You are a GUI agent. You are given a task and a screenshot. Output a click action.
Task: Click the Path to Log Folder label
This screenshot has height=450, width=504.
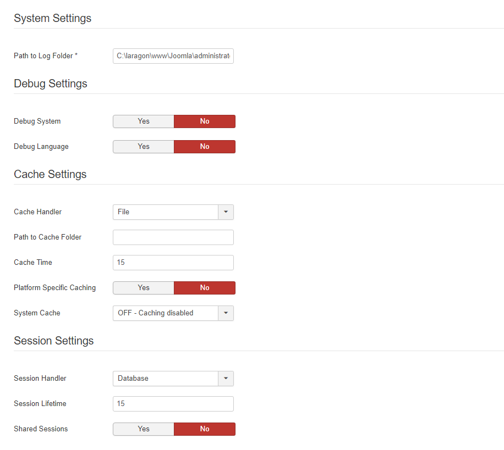[x=46, y=56]
